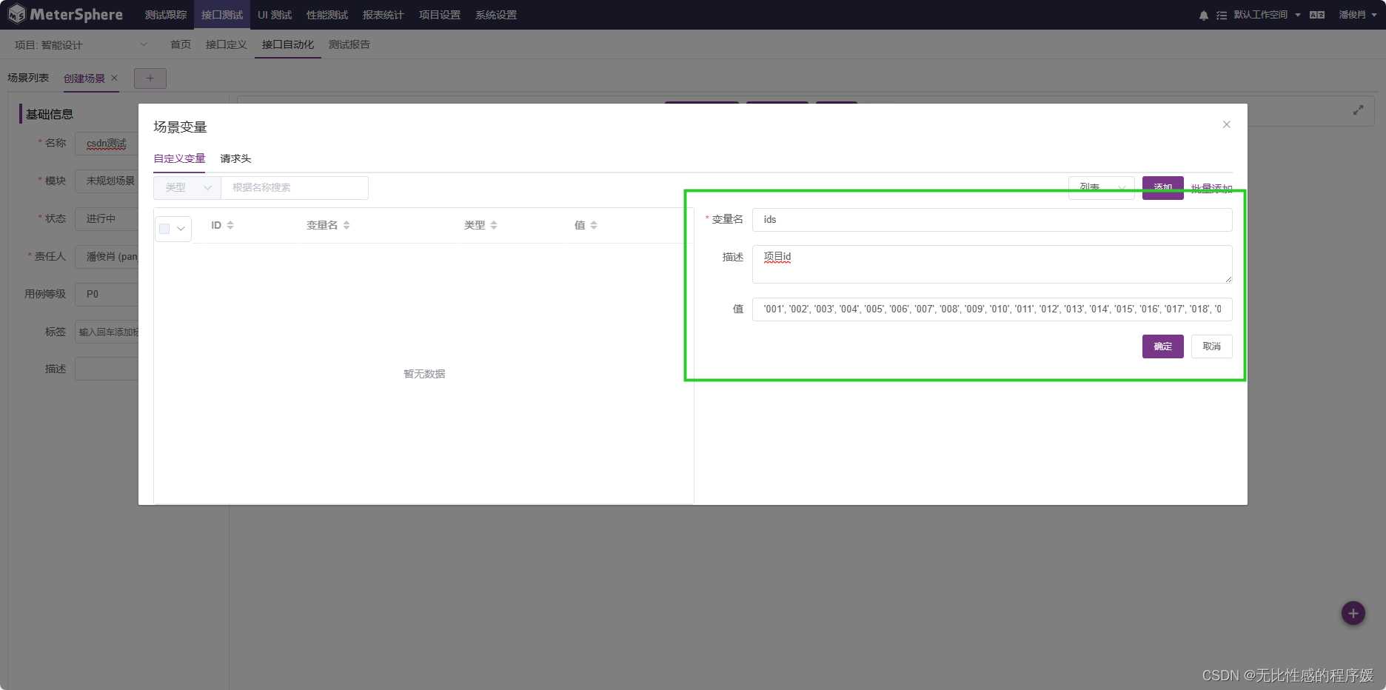Screen dimensions: 1386x690
Task: Open the 测试跟踪 top menu
Action: (166, 15)
